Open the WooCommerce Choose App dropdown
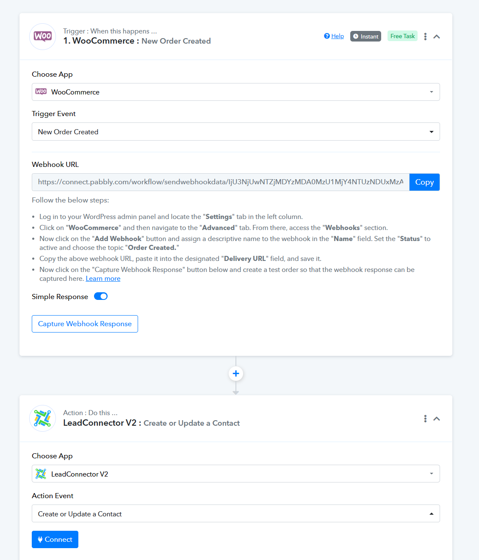Image resolution: width=479 pixels, height=560 pixels. [x=236, y=92]
